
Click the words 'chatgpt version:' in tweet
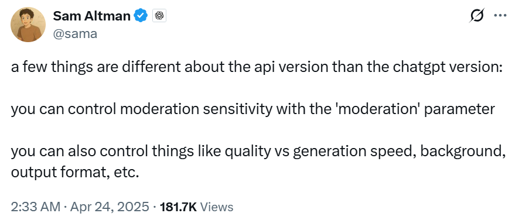(x=447, y=67)
